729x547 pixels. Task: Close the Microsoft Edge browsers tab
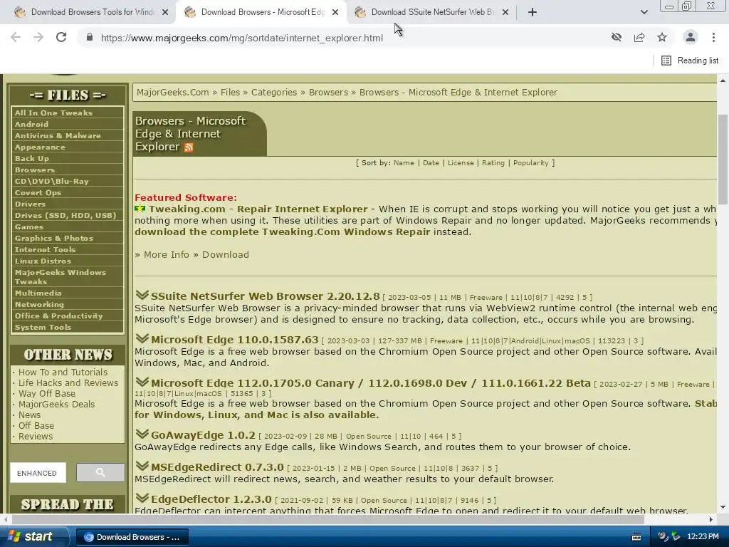[x=335, y=12]
